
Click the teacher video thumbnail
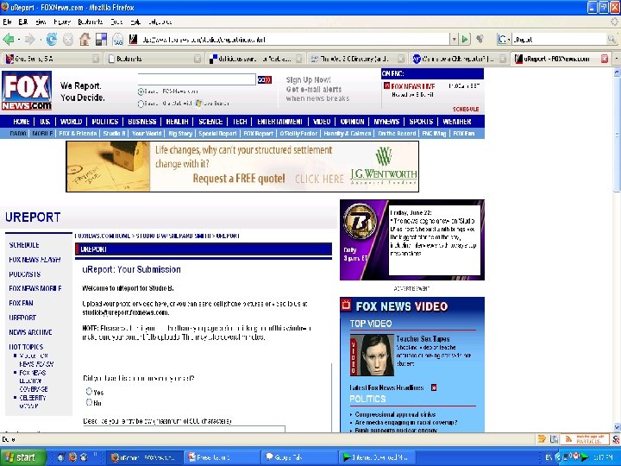click(x=372, y=355)
